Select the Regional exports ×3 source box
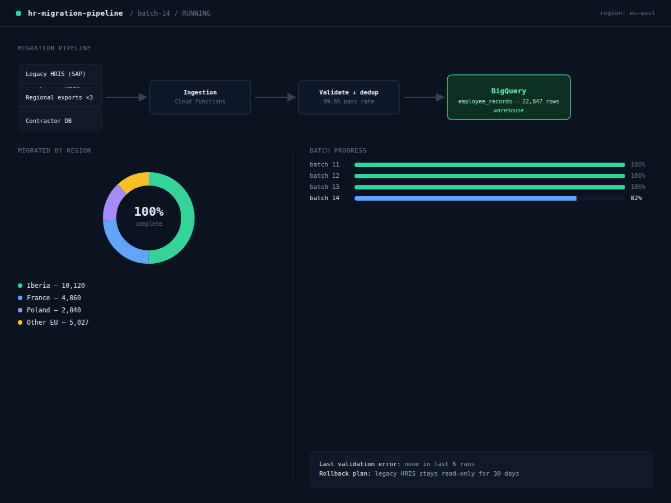This screenshot has width=671, height=503. coord(60,97)
